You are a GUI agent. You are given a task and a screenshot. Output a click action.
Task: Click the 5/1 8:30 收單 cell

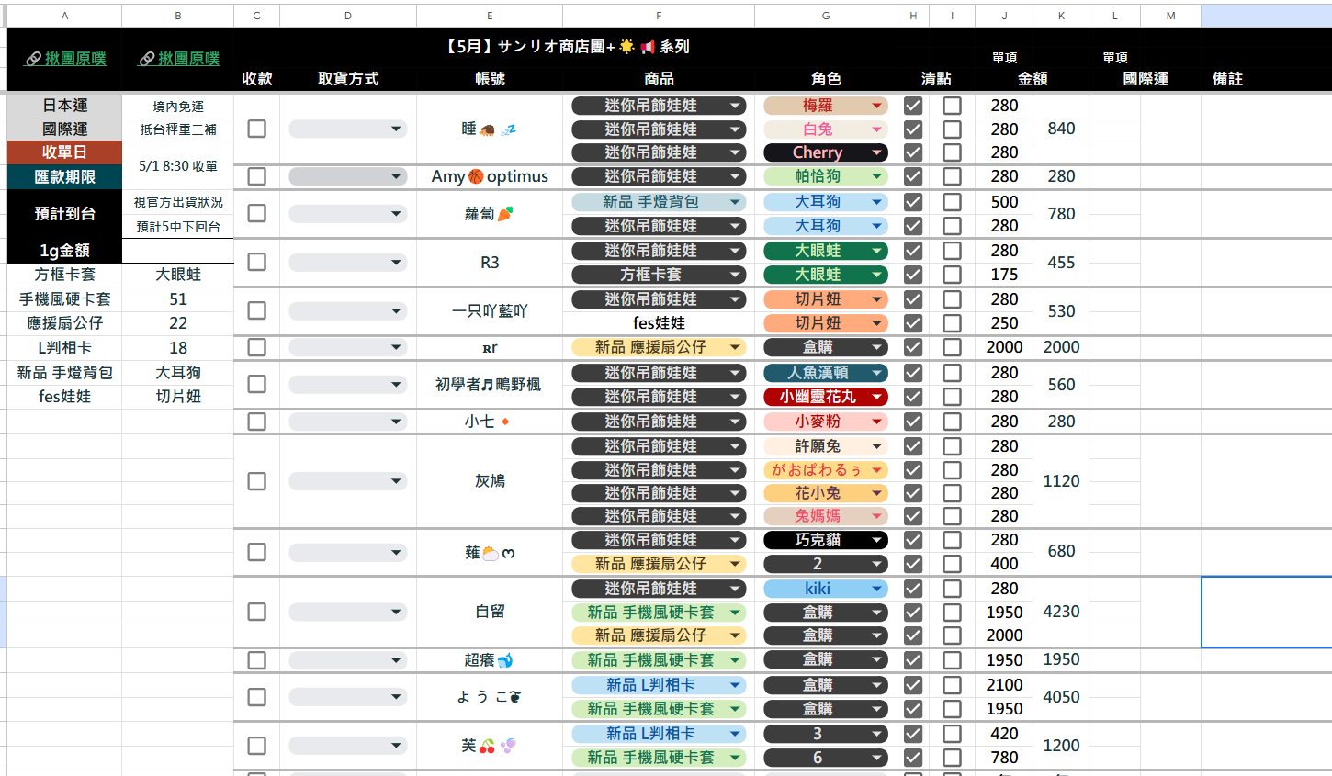tap(178, 166)
